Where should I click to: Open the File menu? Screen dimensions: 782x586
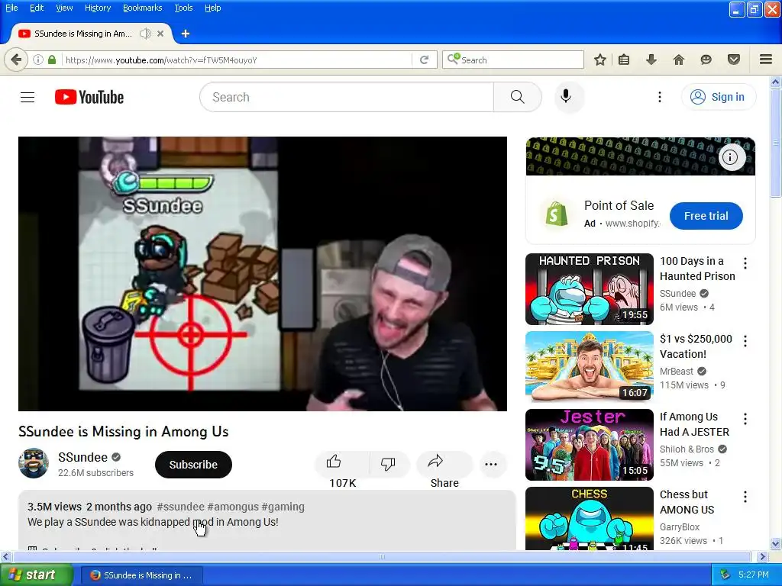click(x=11, y=8)
